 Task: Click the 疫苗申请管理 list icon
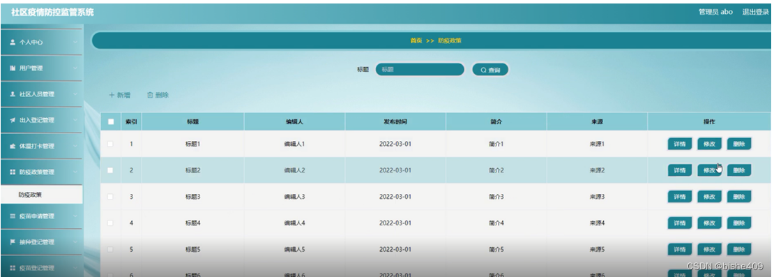pyautogui.click(x=13, y=216)
